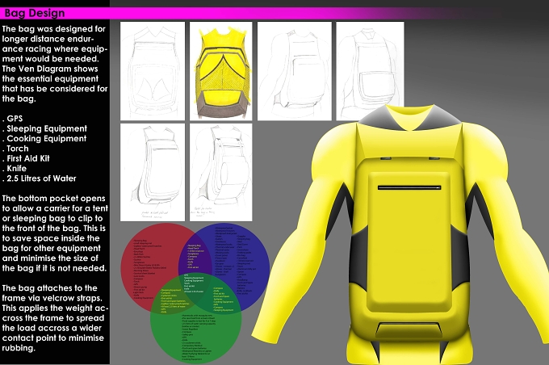The height and width of the screenshot is (365, 549).
Task: Open the sketch with rolled carrier attached
Action: click(x=220, y=172)
